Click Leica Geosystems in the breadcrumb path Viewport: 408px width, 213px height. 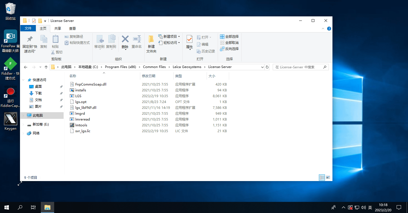point(187,67)
